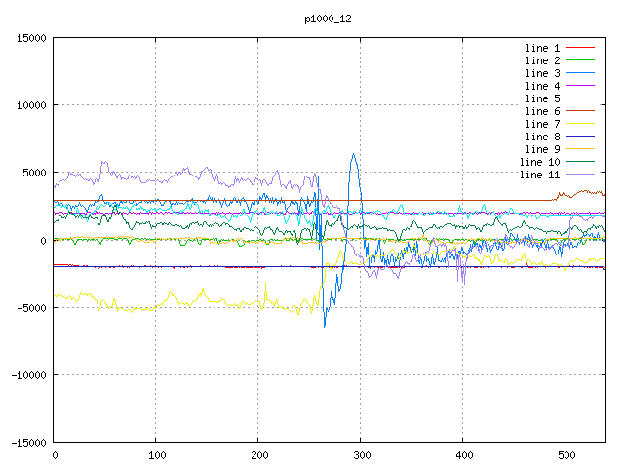
Task: Click the magenta color sample beside line 8
Action: click(581, 136)
